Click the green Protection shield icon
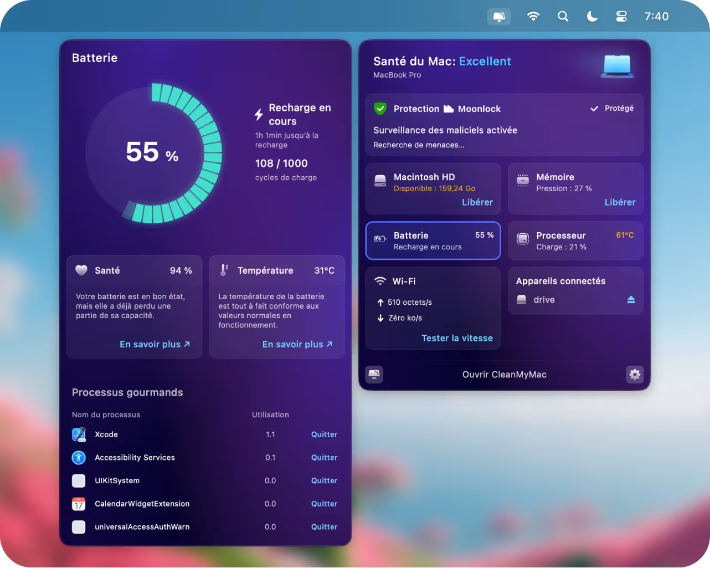The width and height of the screenshot is (710, 568). click(x=380, y=109)
